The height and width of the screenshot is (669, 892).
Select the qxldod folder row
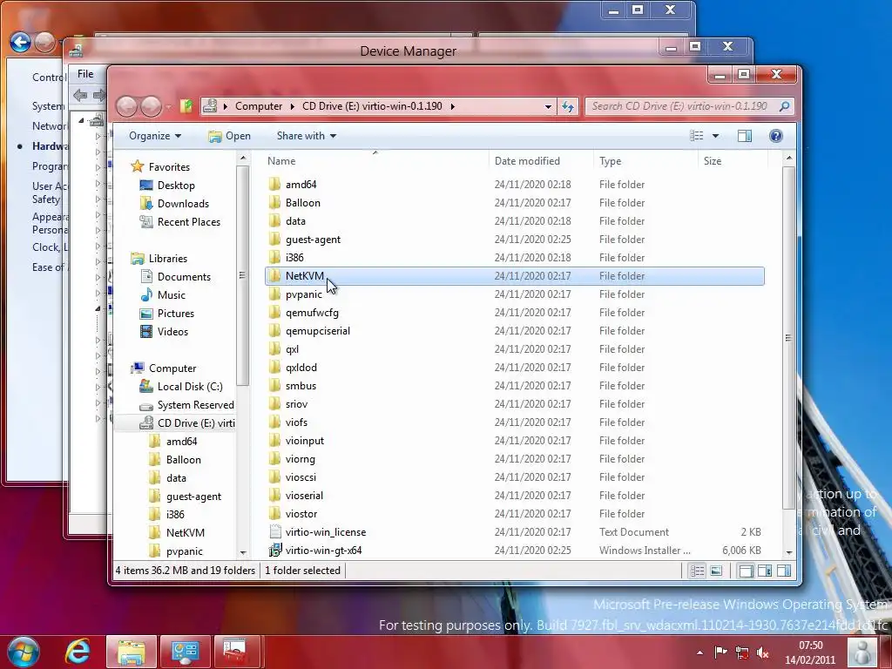click(515, 368)
